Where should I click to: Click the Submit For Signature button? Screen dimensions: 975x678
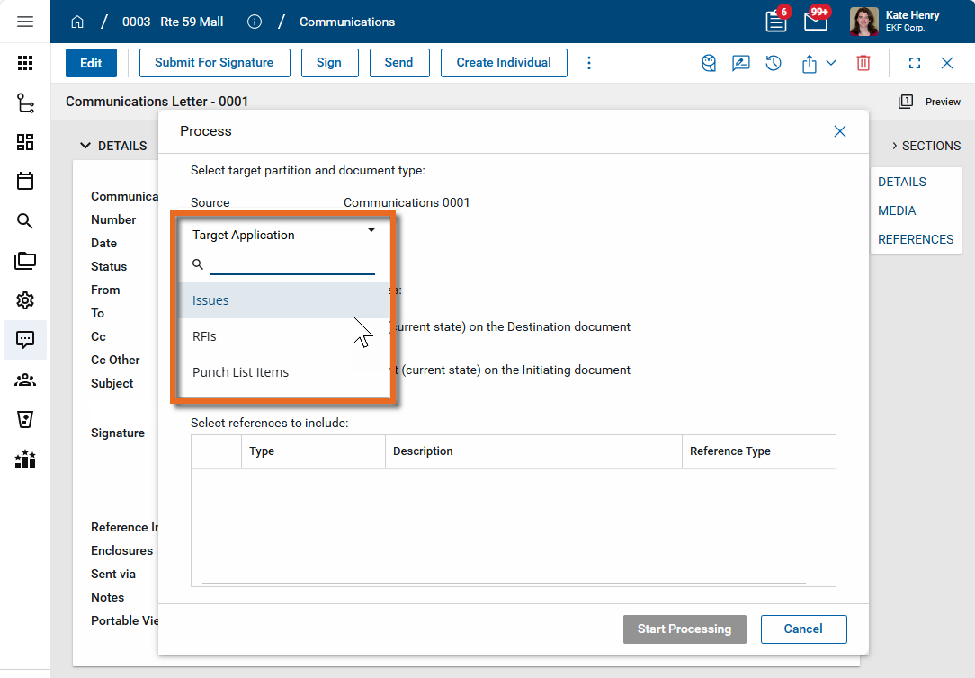pos(214,63)
